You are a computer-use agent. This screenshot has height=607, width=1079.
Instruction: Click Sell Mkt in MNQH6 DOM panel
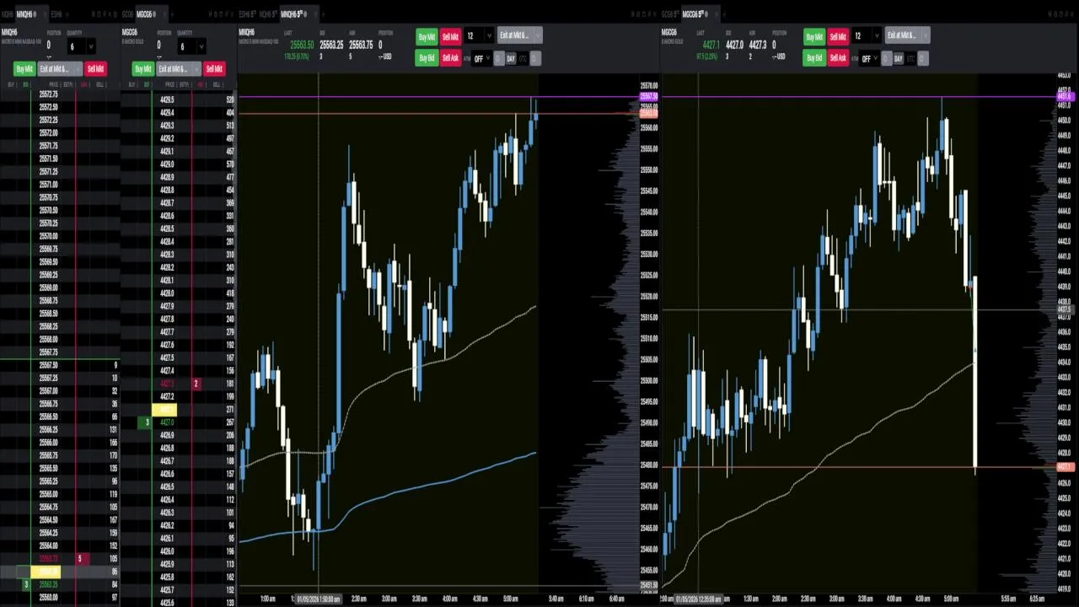(x=95, y=69)
